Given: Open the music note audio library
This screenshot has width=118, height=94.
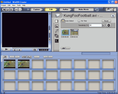Looking at the screenshot, I should 57,31.
